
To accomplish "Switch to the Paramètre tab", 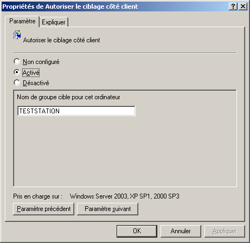I will pos(22,21).
